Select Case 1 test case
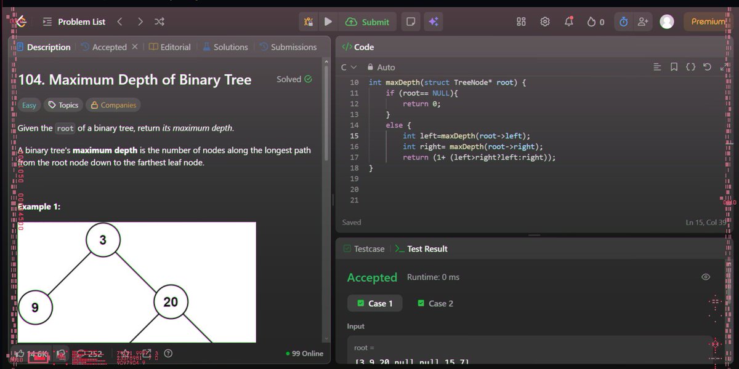739x369 pixels. [374, 303]
